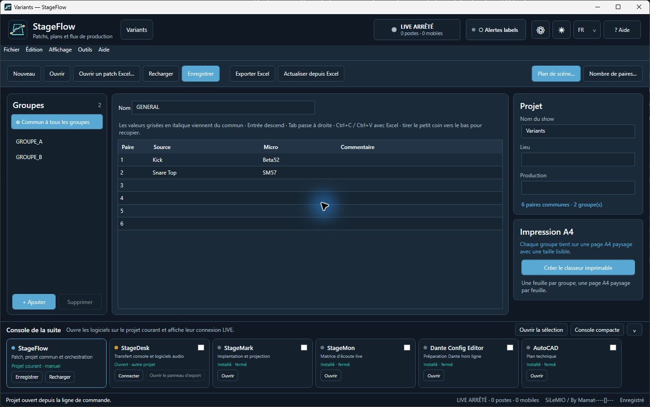Click the Supprimer group button
This screenshot has width=650, height=407.
[x=80, y=302]
